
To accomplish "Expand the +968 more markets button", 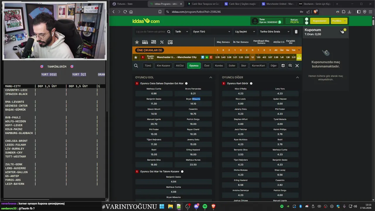I will (299, 57).
